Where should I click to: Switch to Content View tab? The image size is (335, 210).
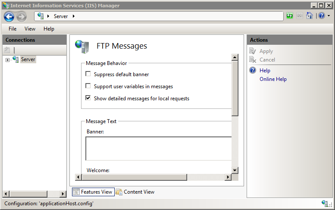click(x=135, y=192)
